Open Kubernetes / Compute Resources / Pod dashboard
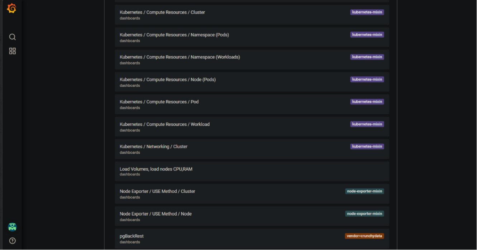 pyautogui.click(x=159, y=102)
